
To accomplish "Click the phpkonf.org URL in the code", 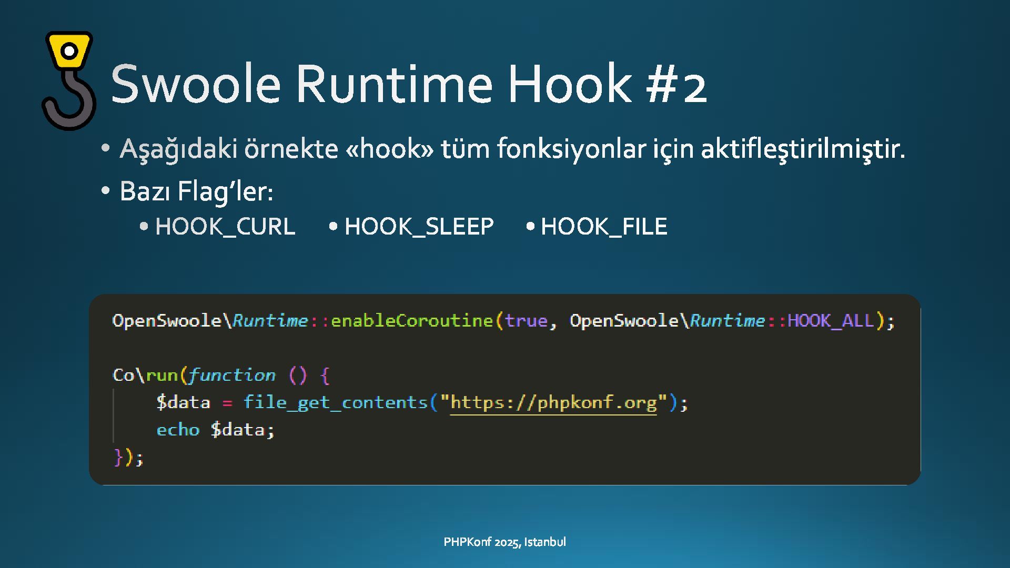I will (x=553, y=403).
